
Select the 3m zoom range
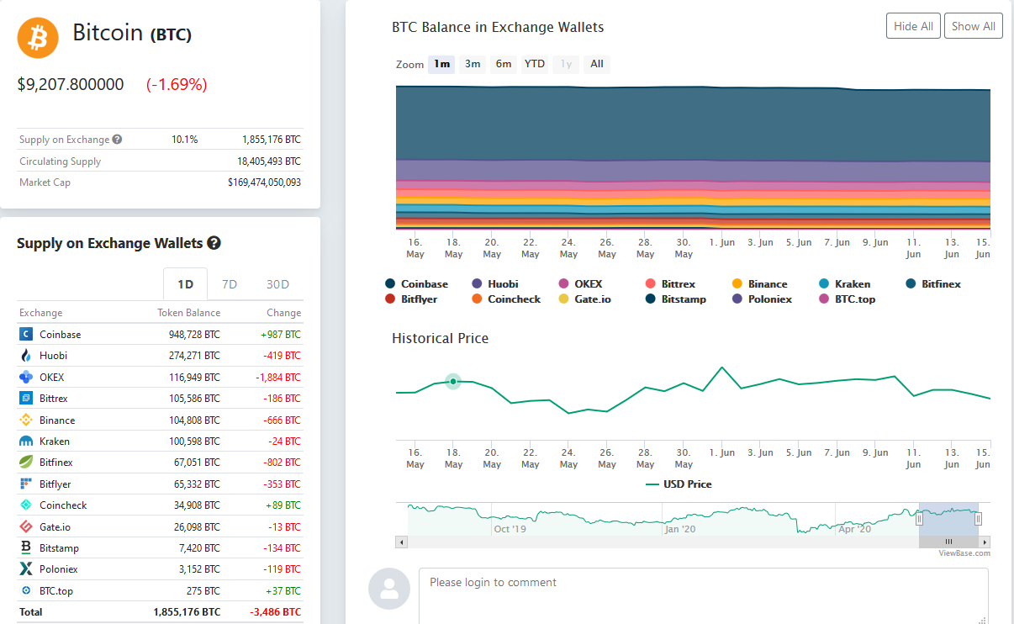pyautogui.click(x=473, y=64)
